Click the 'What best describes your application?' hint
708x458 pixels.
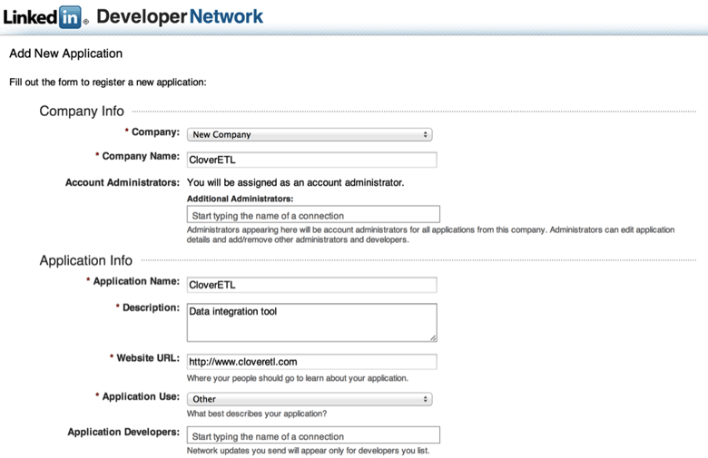(257, 414)
